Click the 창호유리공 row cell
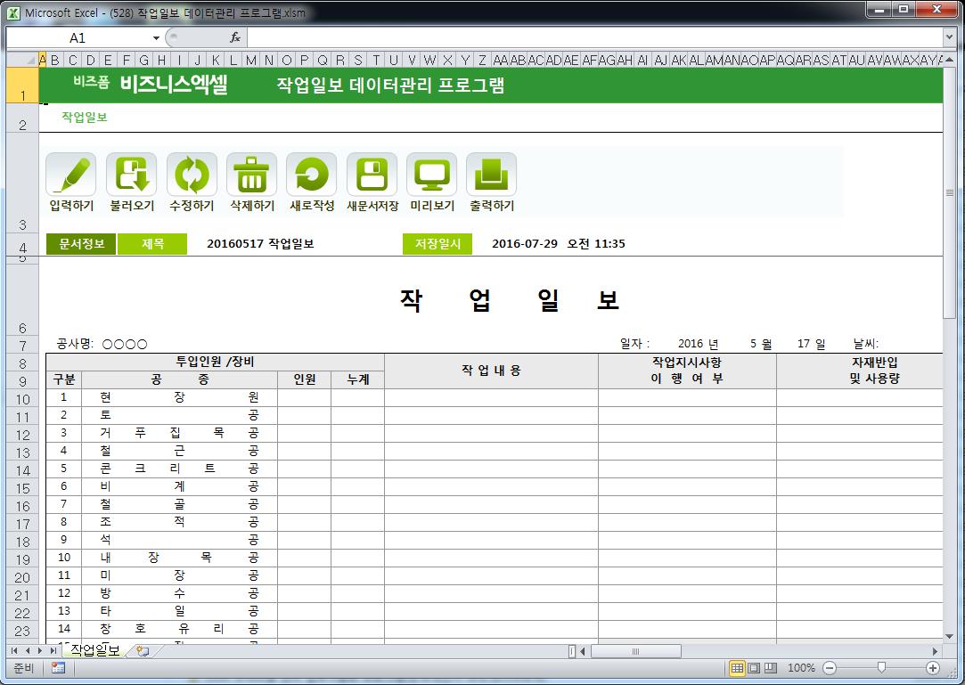The width and height of the screenshot is (965, 685). (x=179, y=629)
